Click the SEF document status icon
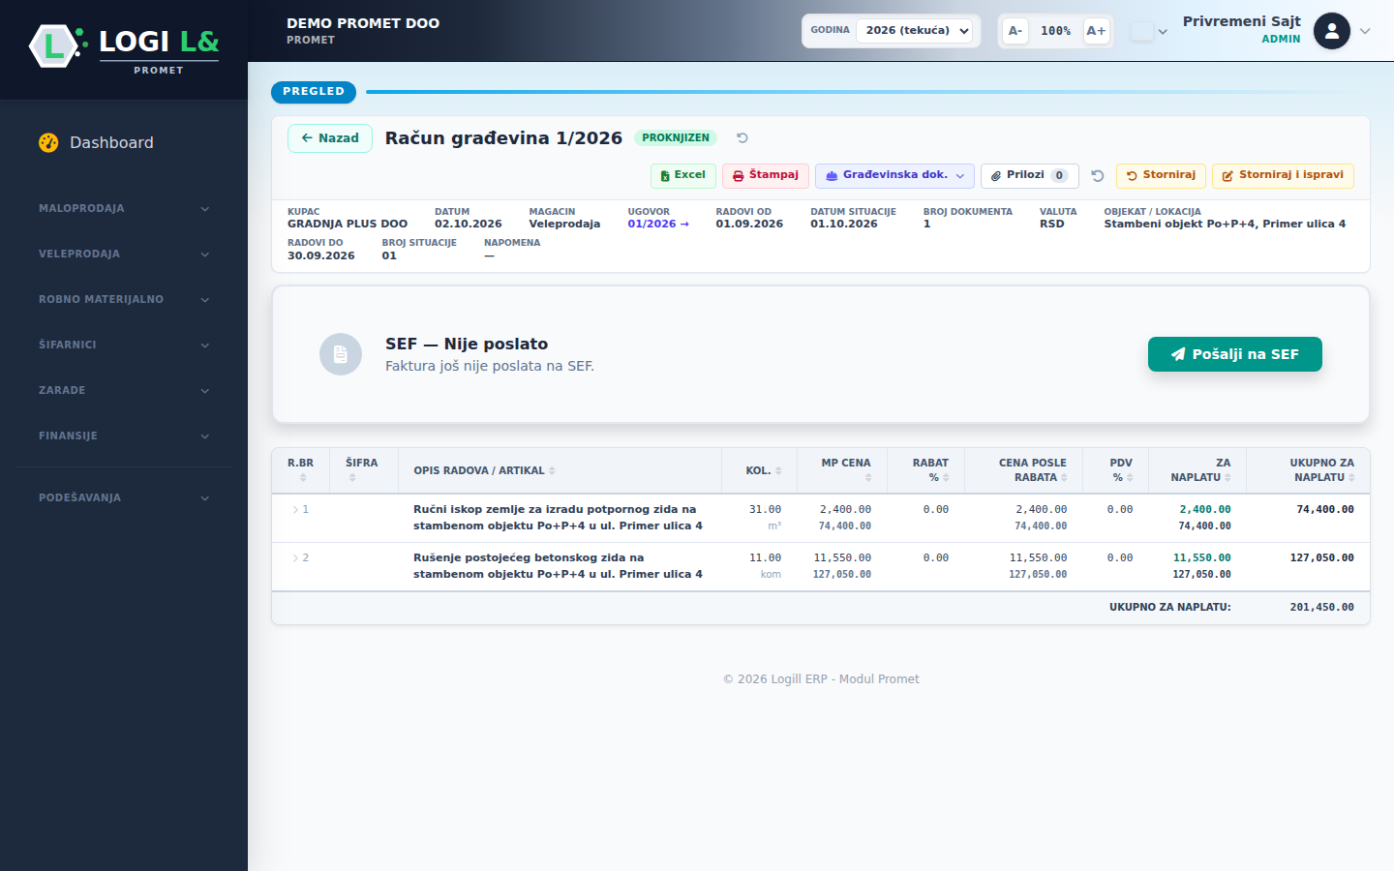 341,354
